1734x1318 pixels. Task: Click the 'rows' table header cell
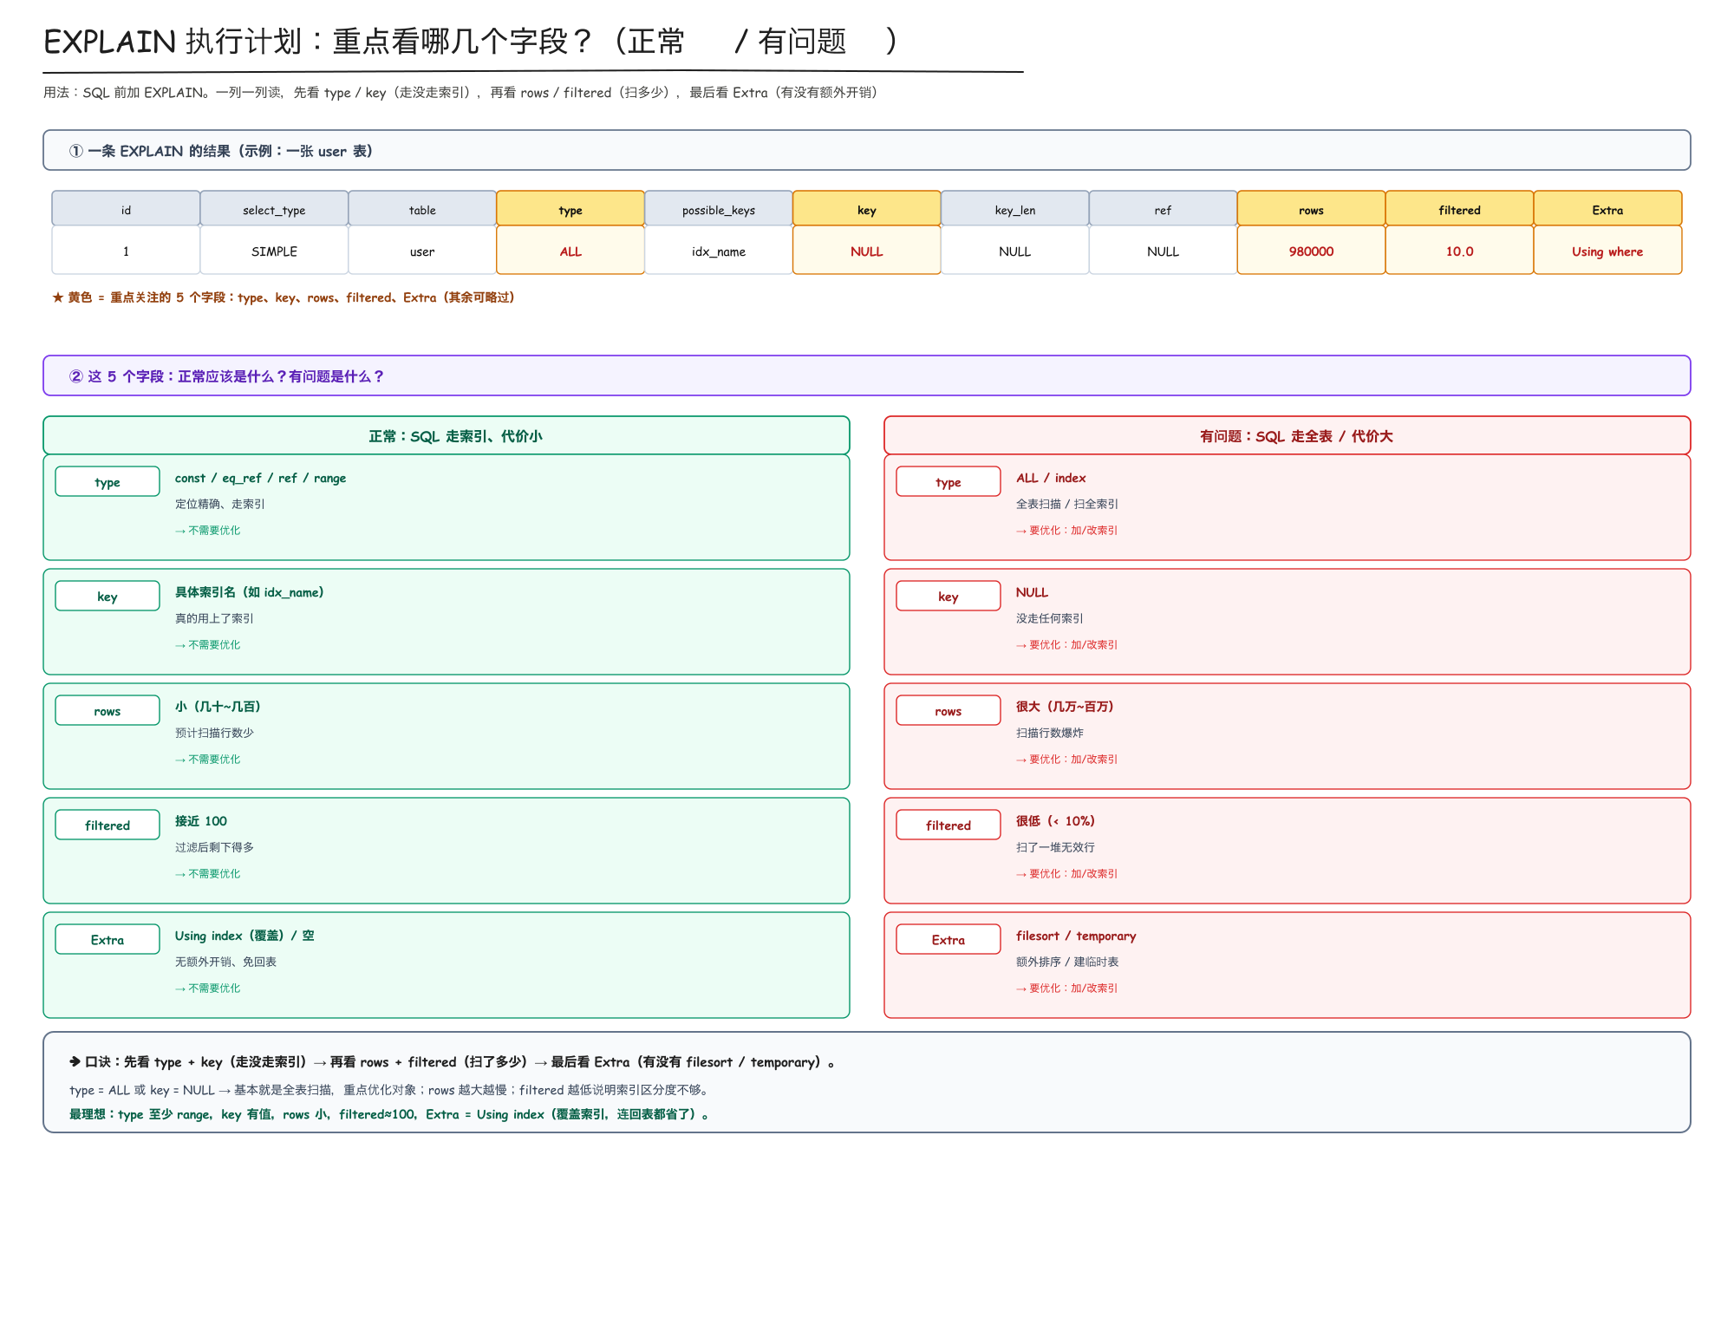coord(1311,209)
